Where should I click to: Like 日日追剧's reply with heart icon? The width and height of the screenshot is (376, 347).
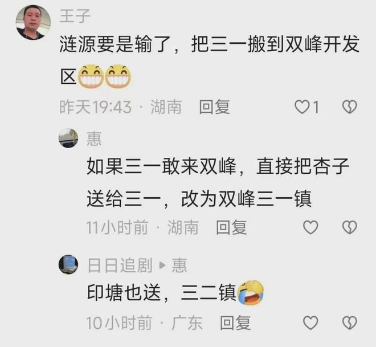tap(310, 322)
